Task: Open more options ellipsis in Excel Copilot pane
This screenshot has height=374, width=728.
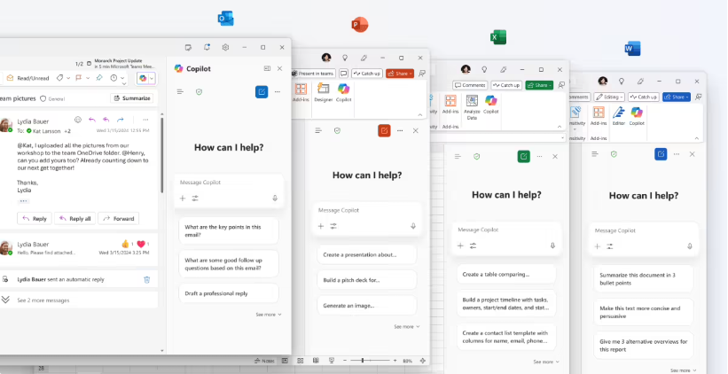Action: click(539, 156)
